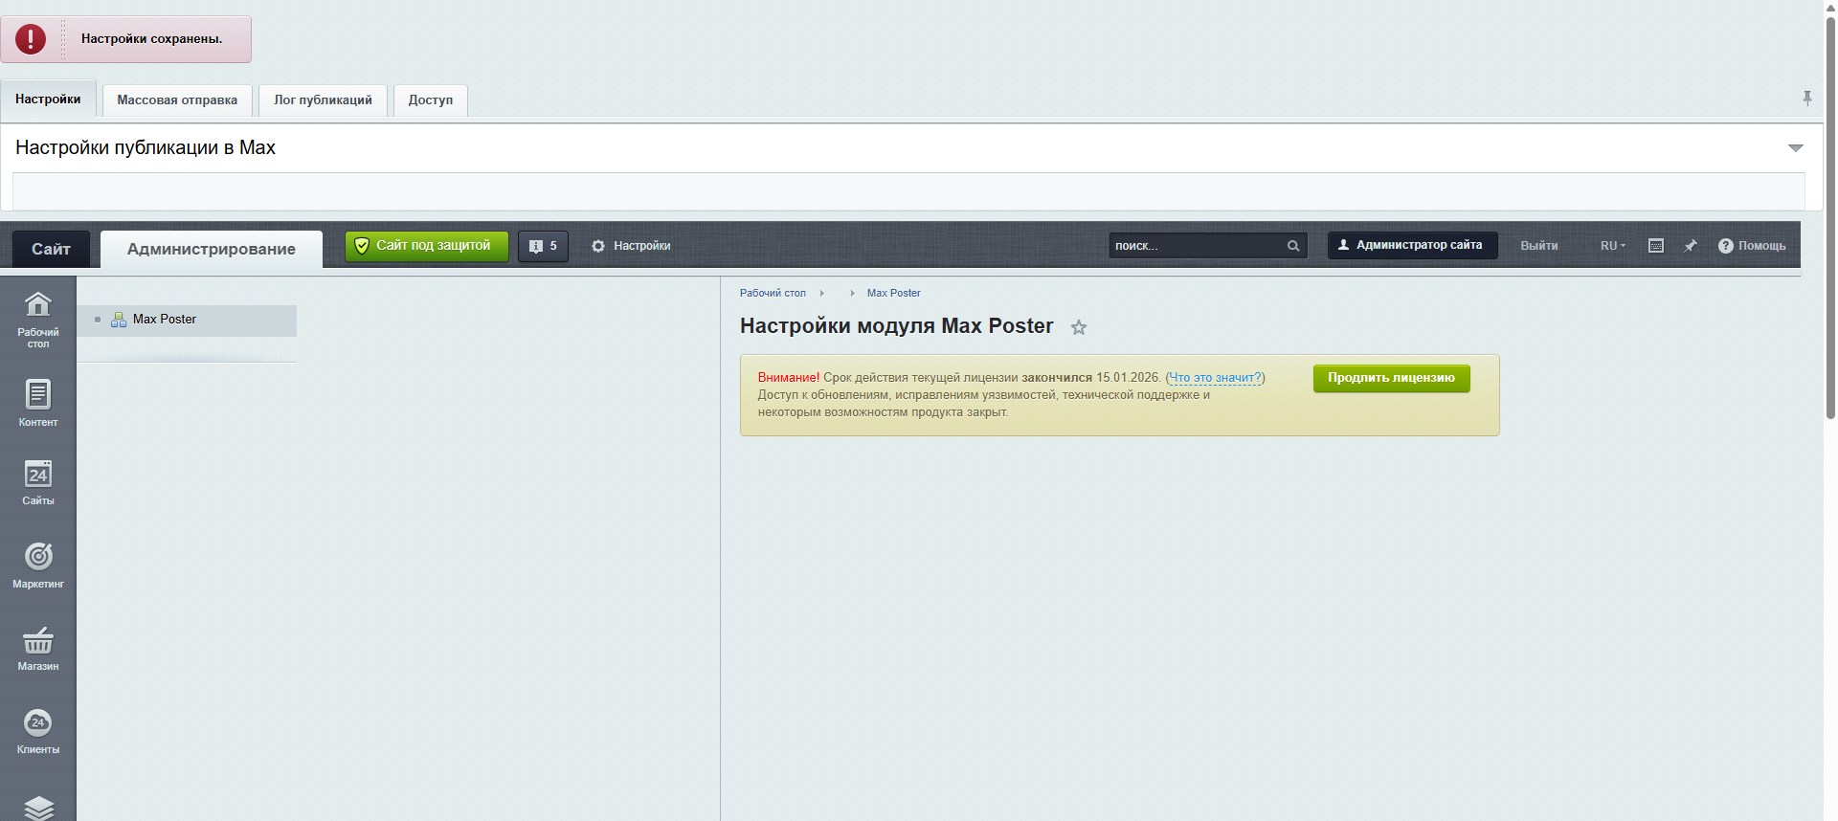This screenshot has width=1838, height=821.
Task: Add Max Poster settings page to favorites
Action: (1079, 327)
